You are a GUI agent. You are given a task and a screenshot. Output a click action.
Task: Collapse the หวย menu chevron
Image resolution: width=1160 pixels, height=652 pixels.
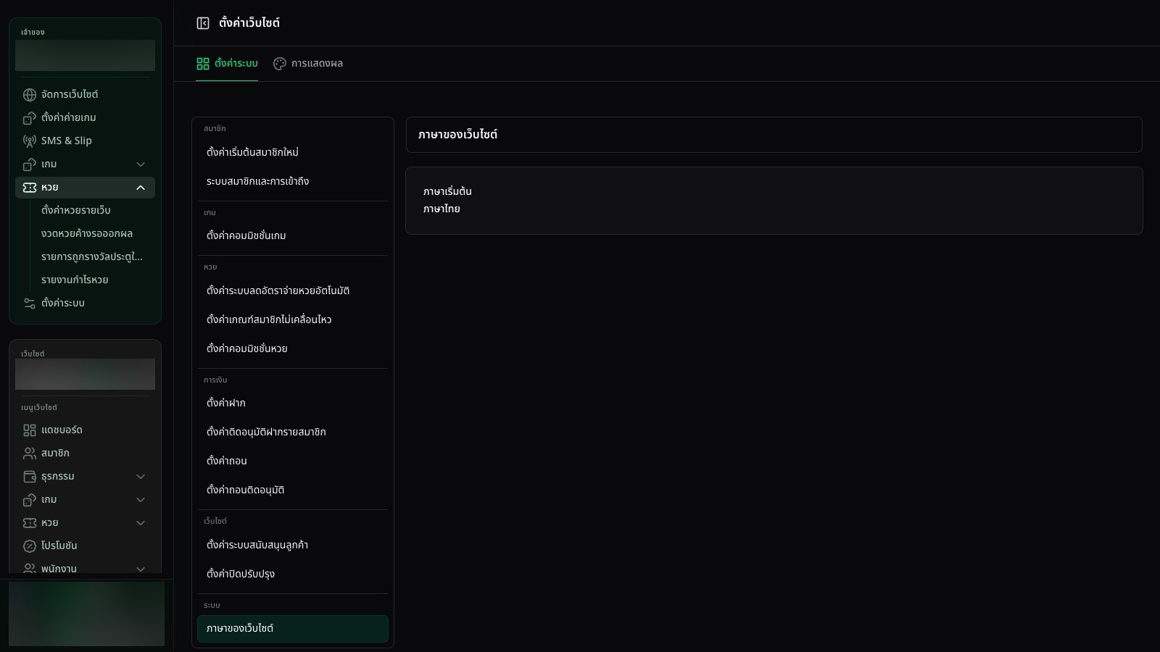(141, 188)
